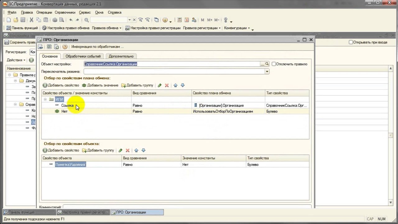Click magnifier icon in Объект настройки field

(x=267, y=64)
